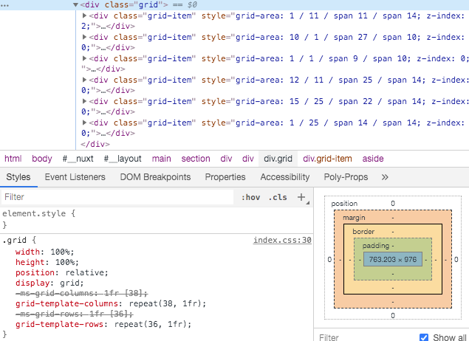The image size is (469, 341).
Task: Expand the grid-item with grid-area 1 / 11
Action: [x=84, y=15]
